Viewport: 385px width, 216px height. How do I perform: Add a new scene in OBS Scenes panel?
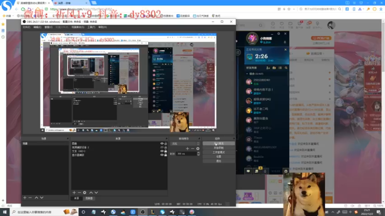25,198
